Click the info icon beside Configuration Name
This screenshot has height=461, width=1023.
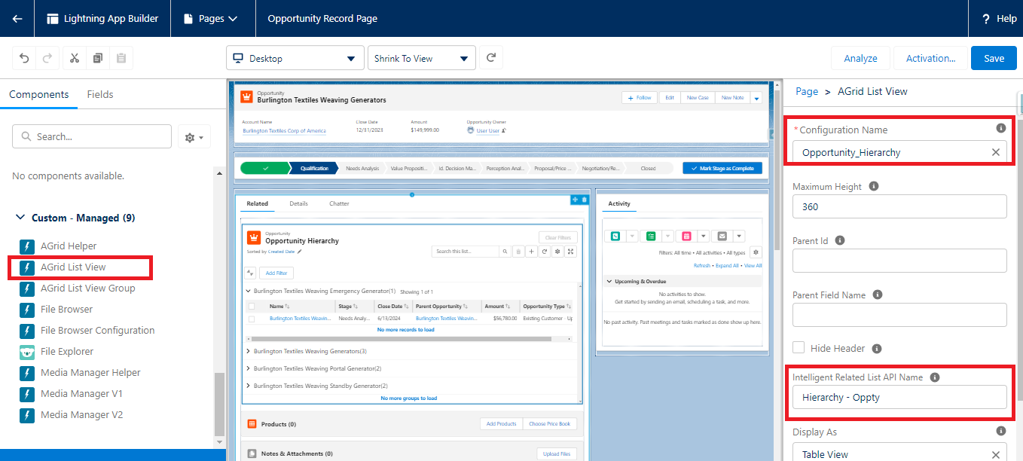tap(1001, 129)
